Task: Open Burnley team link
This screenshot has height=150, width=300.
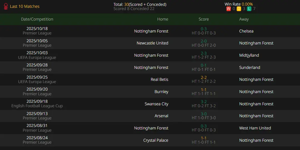Action: (161, 92)
